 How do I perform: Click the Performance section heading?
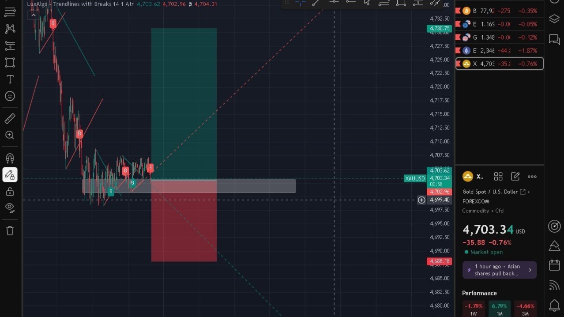[x=479, y=293]
